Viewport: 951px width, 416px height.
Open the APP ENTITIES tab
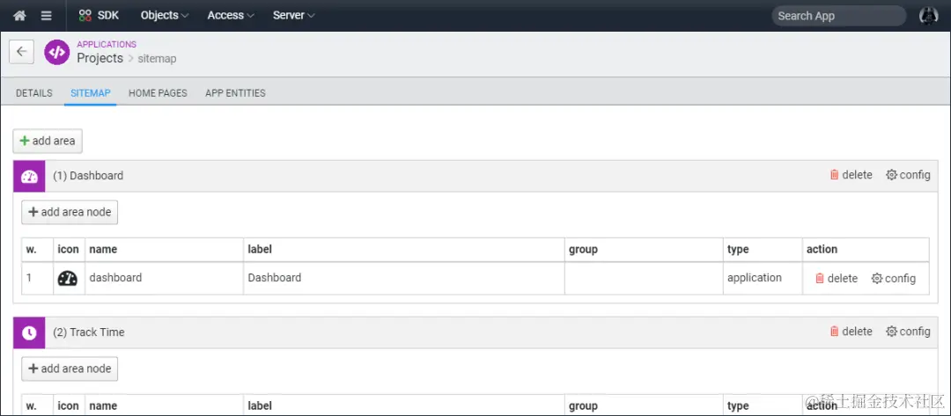pyautogui.click(x=235, y=93)
